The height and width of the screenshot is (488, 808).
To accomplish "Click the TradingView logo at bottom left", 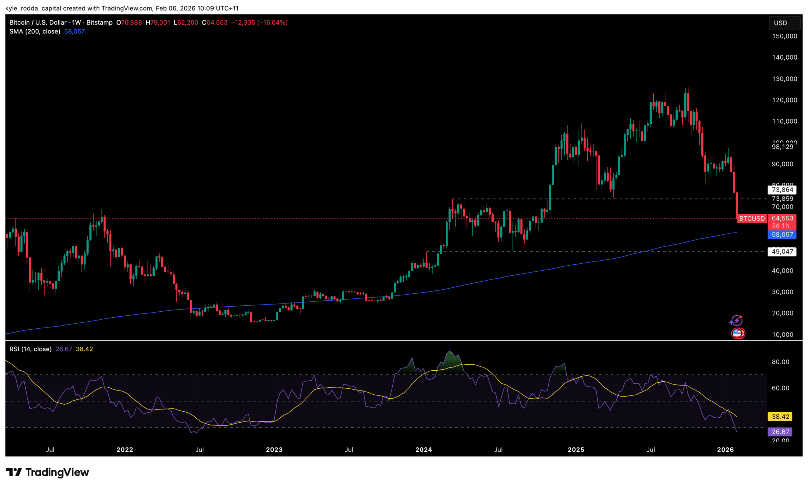I will (14, 472).
